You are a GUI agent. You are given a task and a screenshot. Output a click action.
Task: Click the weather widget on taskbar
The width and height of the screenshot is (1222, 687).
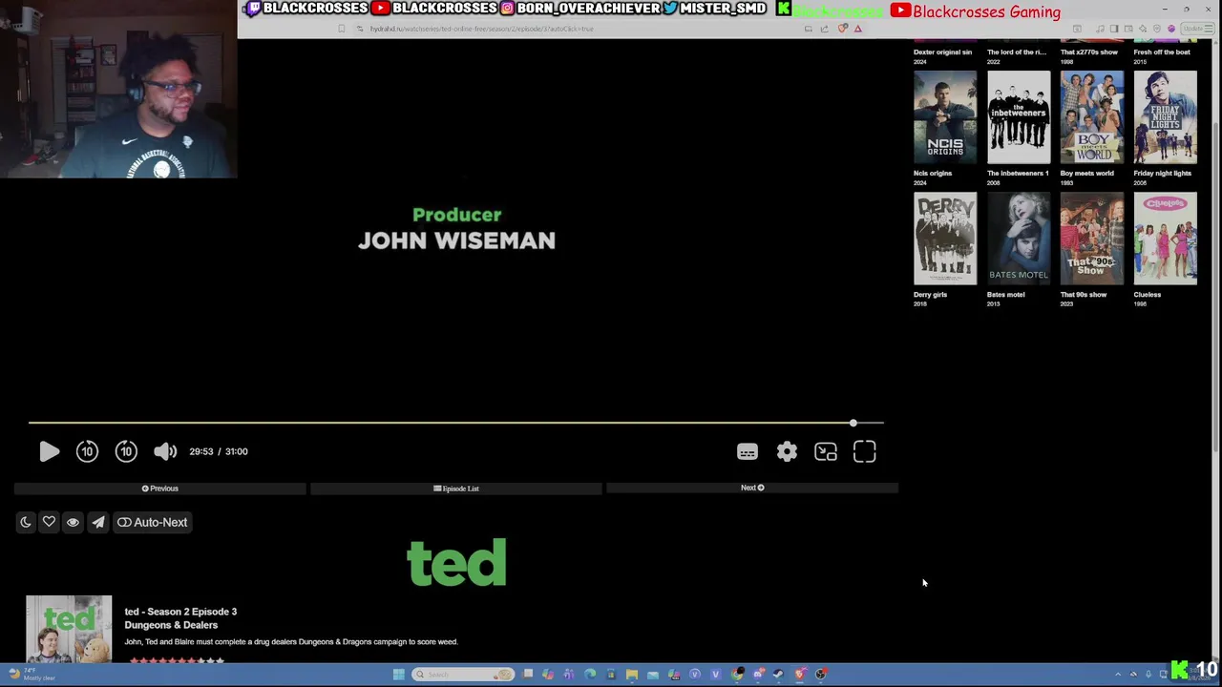tap(31, 675)
